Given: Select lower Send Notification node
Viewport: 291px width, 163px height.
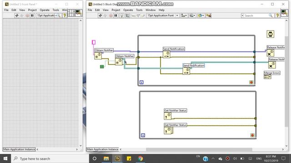Looking at the screenshot, I should pyautogui.click(x=186, y=71).
